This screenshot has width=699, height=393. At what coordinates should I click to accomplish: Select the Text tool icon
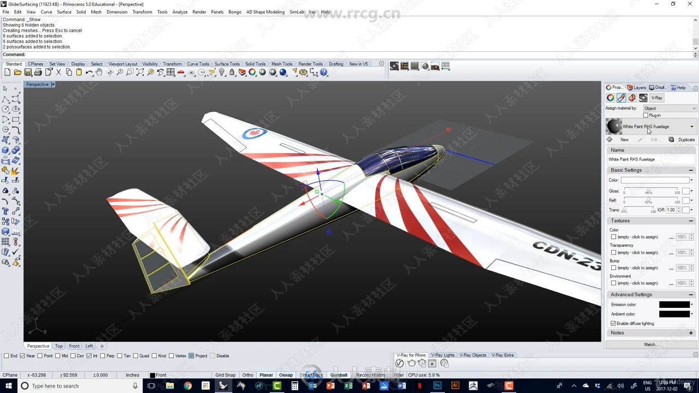pyautogui.click(x=5, y=211)
